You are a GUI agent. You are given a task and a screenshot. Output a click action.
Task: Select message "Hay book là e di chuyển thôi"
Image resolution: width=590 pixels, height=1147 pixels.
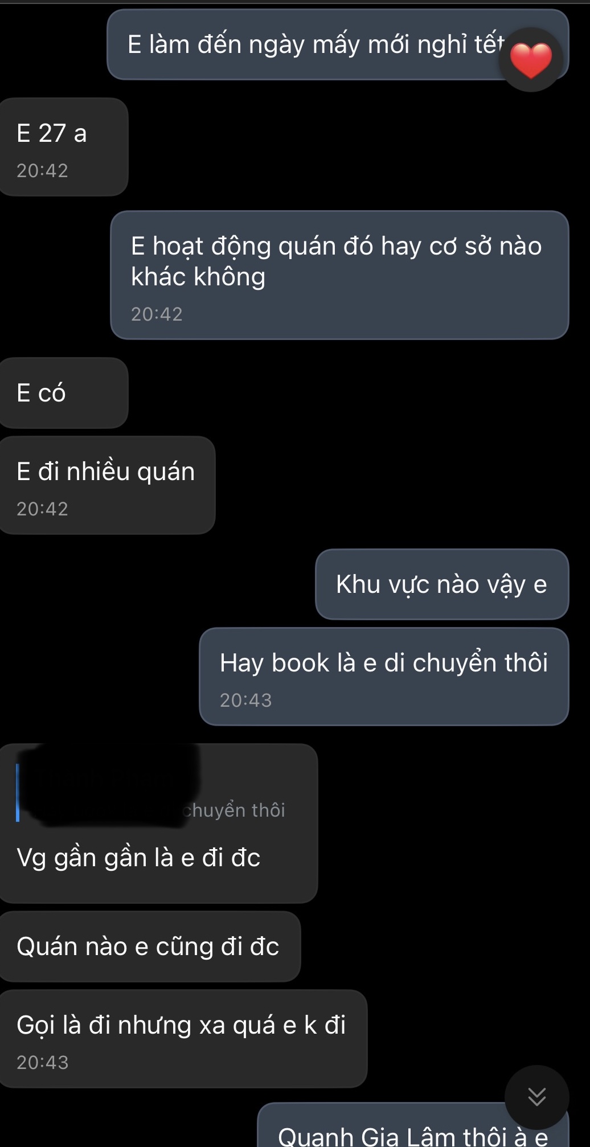pos(384,677)
